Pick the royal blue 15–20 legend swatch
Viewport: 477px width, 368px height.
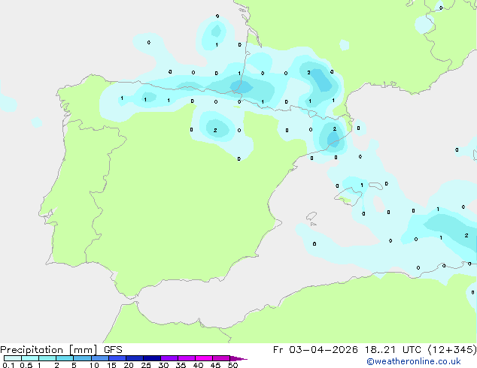[117, 358]
